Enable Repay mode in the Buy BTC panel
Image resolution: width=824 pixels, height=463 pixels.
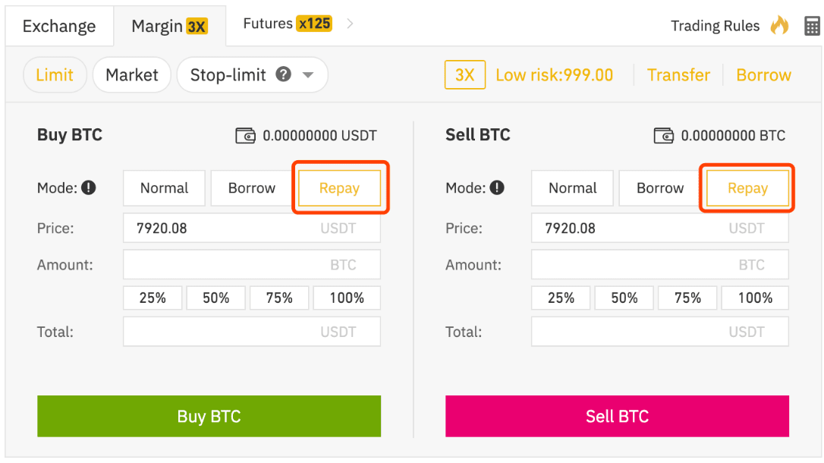(339, 187)
